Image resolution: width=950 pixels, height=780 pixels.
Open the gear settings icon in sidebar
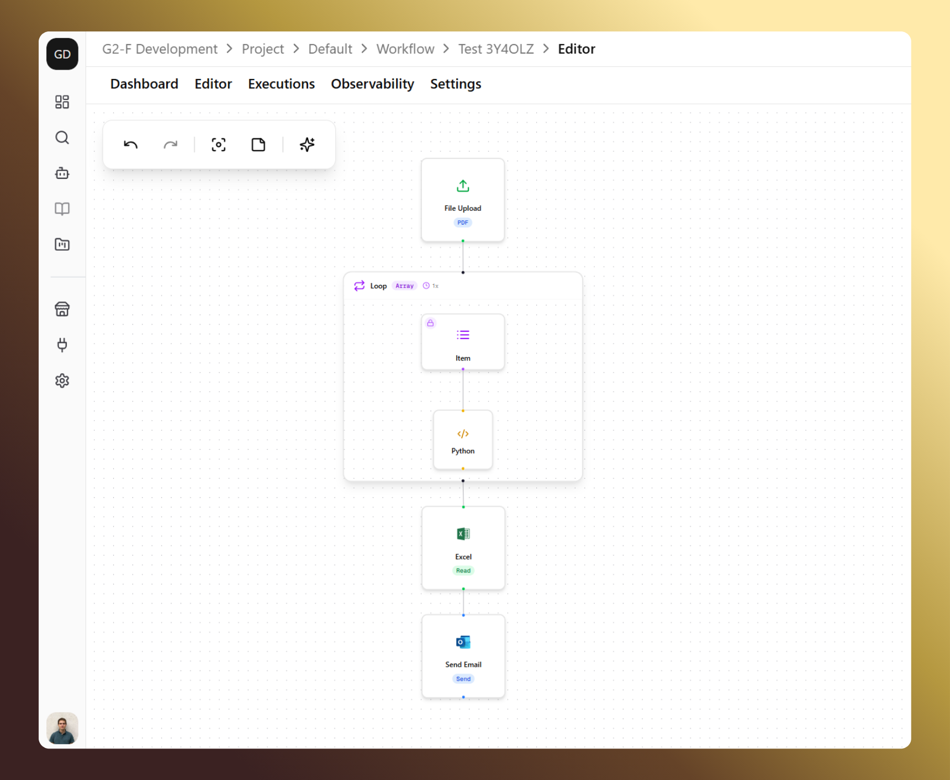point(62,381)
